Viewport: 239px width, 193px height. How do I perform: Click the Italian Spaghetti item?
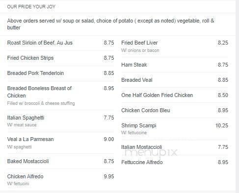[26, 118]
